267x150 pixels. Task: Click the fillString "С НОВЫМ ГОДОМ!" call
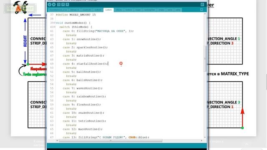(114, 137)
